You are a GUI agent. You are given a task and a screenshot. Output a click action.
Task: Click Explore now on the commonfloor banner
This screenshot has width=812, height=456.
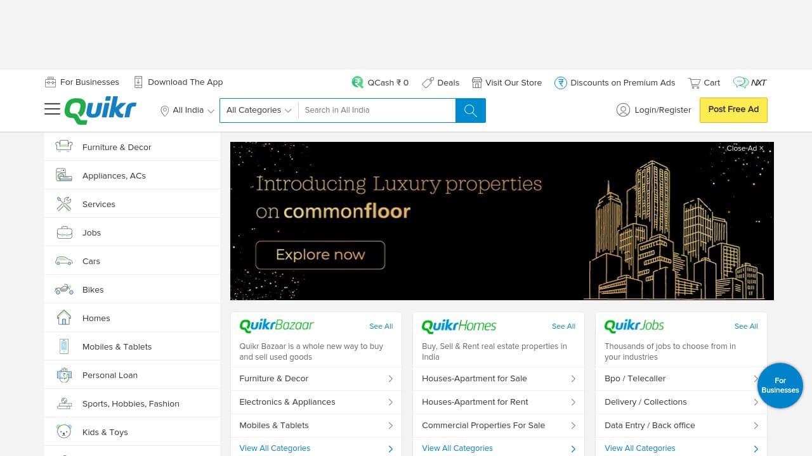320,255
